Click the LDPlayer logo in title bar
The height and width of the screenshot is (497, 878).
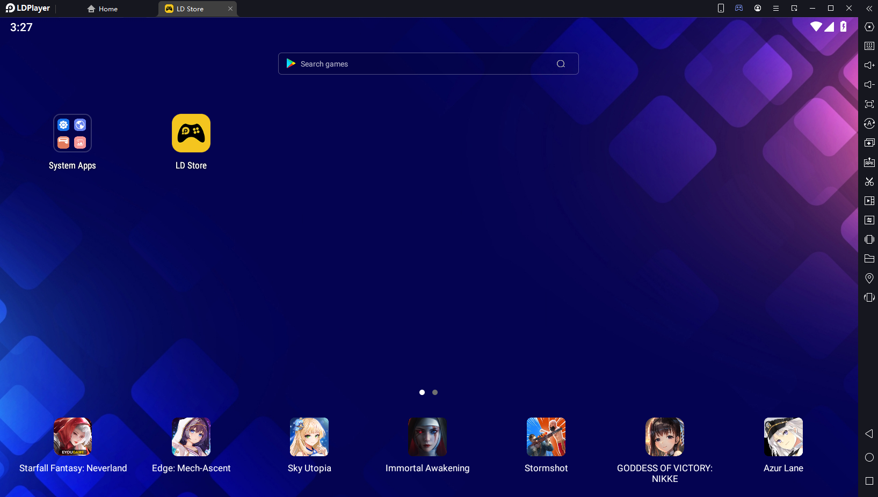(x=28, y=8)
